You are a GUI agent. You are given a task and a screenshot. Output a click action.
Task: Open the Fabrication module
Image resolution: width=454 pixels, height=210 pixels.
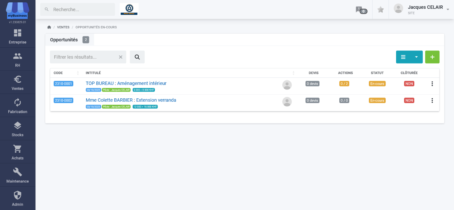(x=17, y=106)
